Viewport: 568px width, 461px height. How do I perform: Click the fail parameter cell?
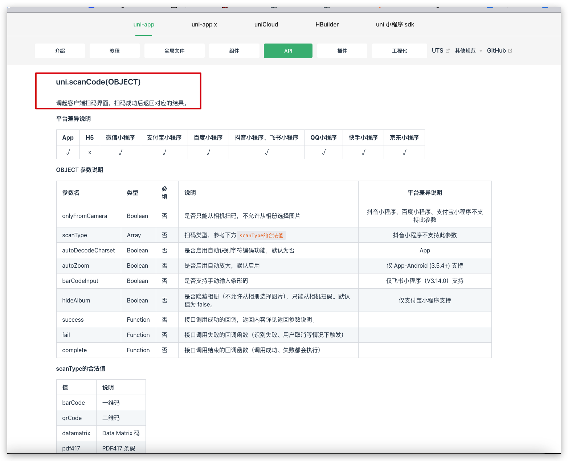click(x=89, y=335)
